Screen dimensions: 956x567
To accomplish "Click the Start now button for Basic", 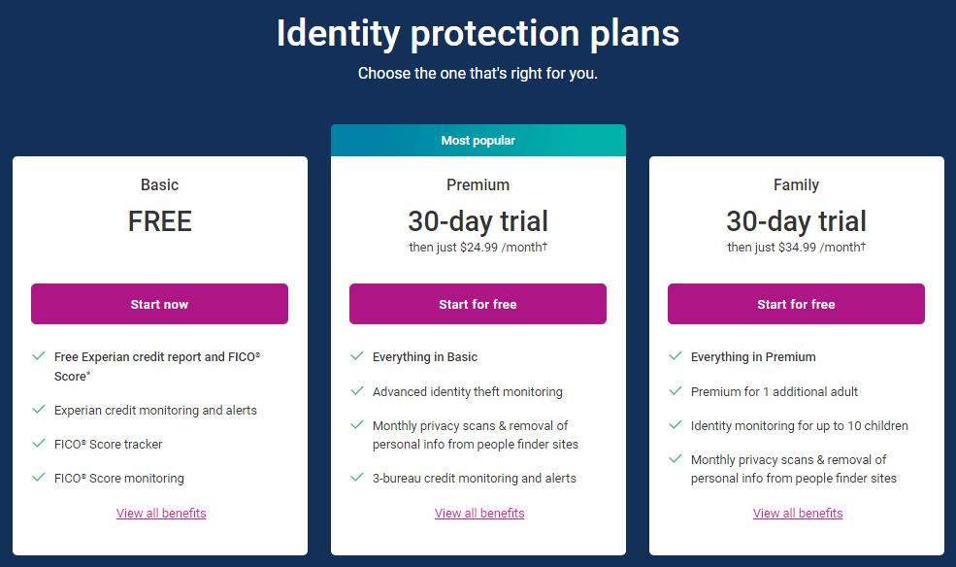I will tap(159, 304).
